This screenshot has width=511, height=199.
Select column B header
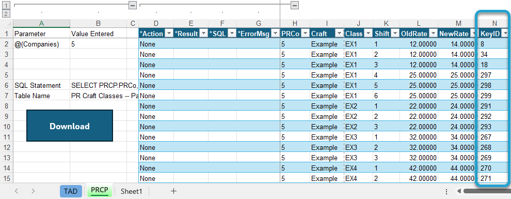(99, 23)
